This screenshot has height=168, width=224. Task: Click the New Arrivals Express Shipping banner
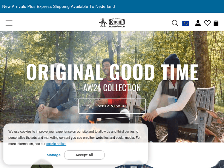(59, 7)
